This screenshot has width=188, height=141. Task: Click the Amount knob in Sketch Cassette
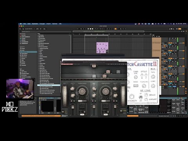click(x=146, y=99)
